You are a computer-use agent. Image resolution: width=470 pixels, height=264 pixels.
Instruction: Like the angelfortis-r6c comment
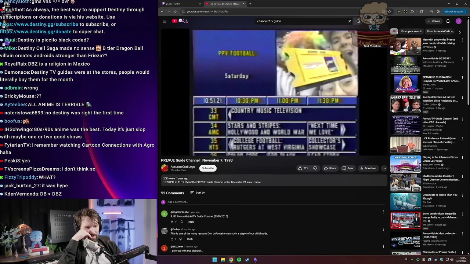pos(172,222)
